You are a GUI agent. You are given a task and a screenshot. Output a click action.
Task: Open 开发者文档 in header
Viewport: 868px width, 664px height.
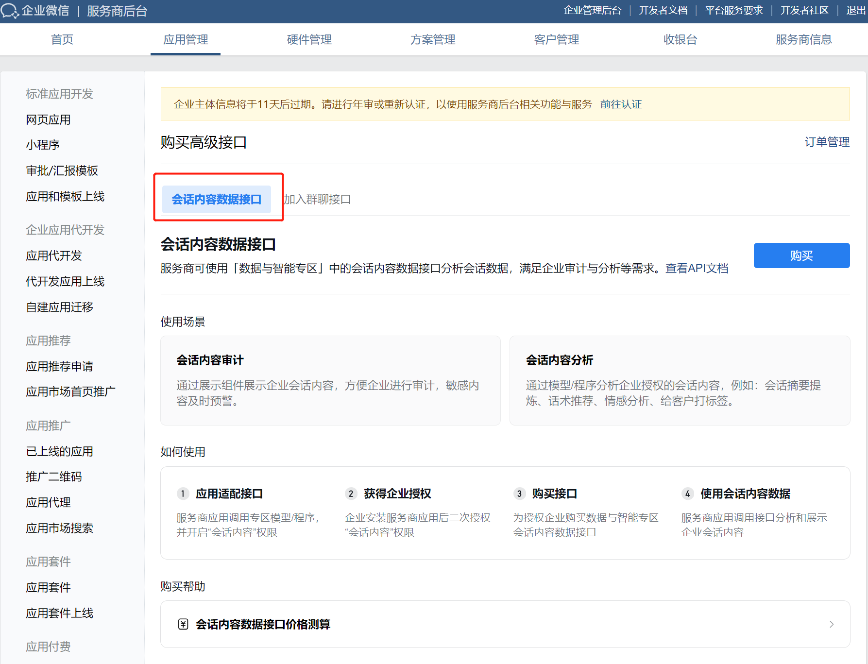663,11
